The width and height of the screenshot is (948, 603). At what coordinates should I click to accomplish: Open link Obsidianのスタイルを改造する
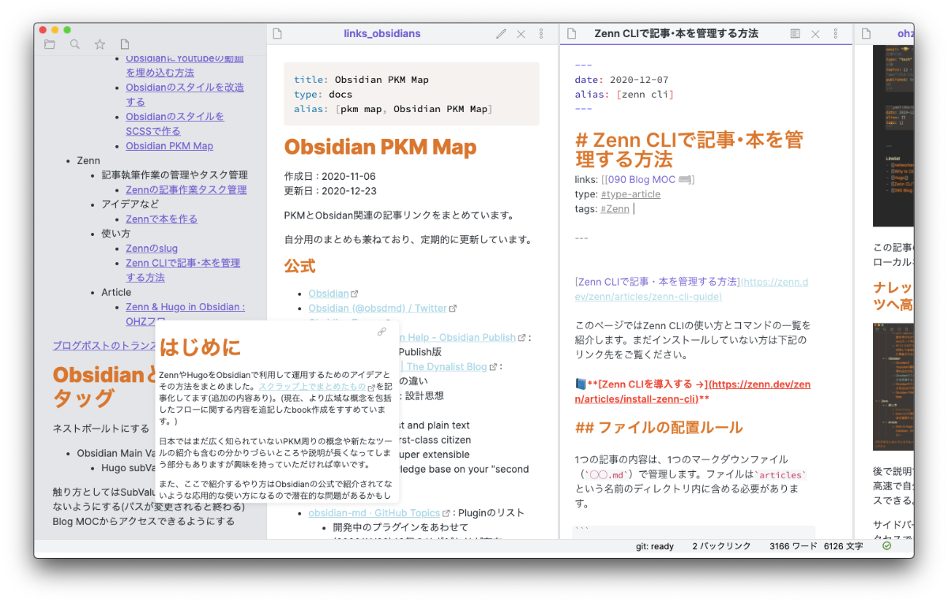[x=185, y=95]
